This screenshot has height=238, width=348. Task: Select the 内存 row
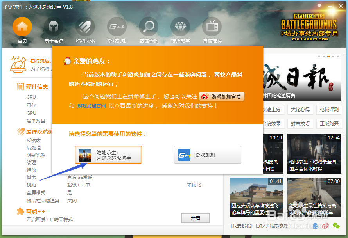[x=31, y=105]
